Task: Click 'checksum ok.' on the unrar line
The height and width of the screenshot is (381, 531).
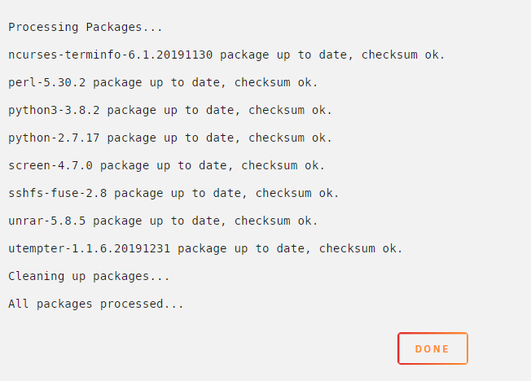Action: [276, 221]
